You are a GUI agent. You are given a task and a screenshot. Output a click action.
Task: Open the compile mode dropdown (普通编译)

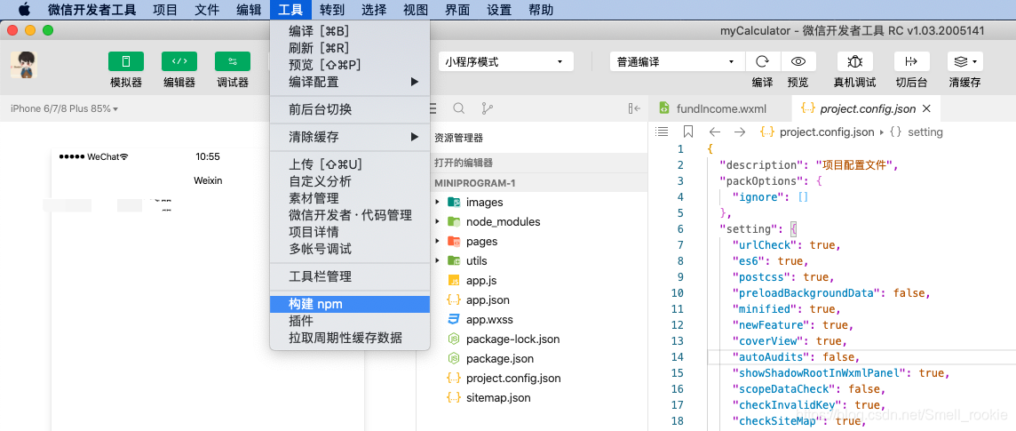[677, 61]
